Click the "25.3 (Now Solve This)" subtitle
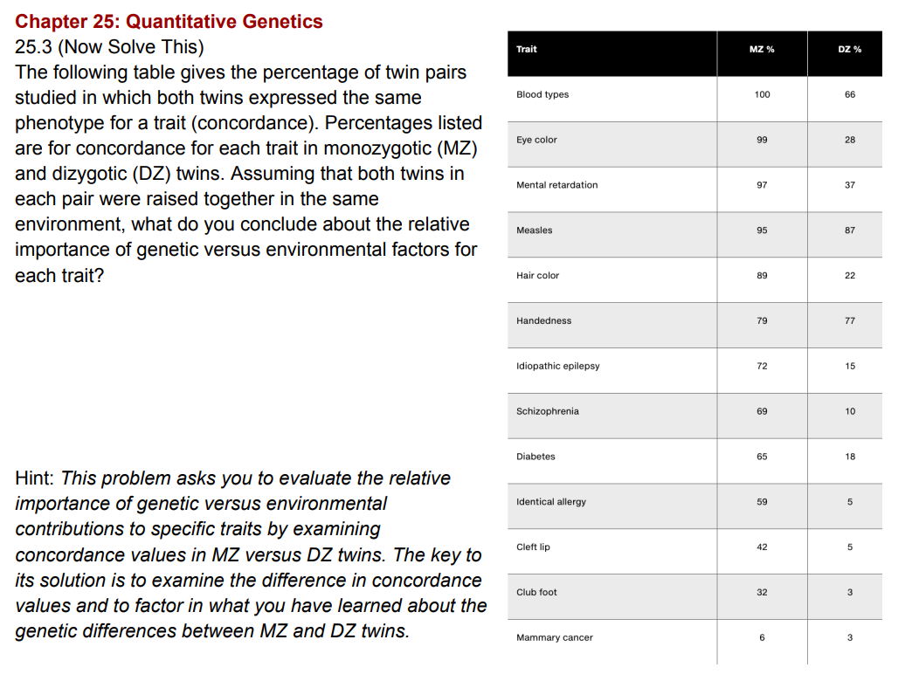912x674 pixels. (x=109, y=47)
